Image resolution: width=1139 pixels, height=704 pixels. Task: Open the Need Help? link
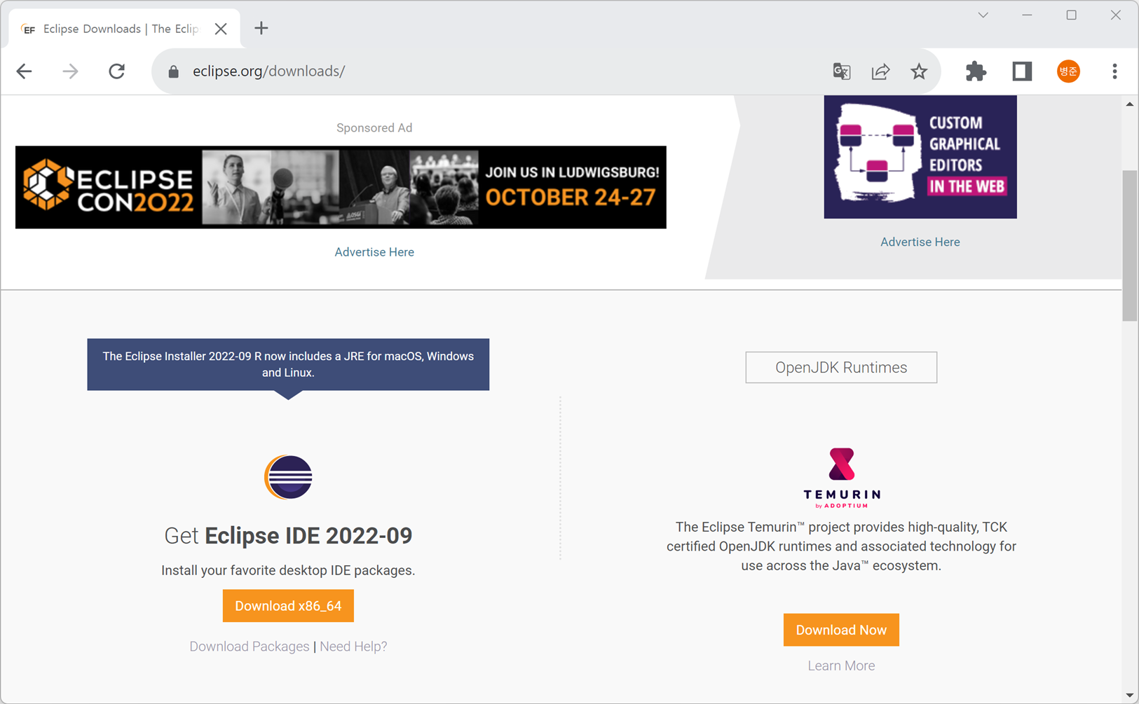coord(353,647)
